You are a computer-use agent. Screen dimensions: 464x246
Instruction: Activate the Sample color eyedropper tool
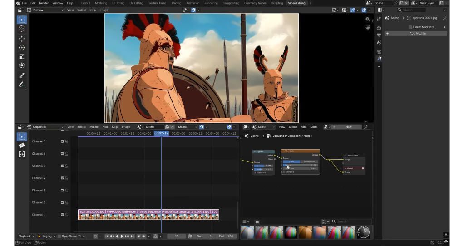coord(21,75)
